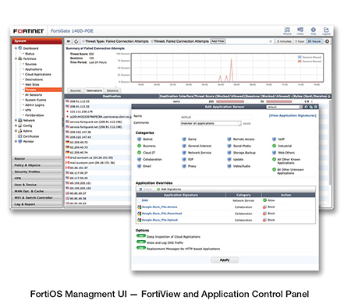This screenshot has height=304, width=351.
Task: Switch to the Destinations tab
Action: (94, 90)
